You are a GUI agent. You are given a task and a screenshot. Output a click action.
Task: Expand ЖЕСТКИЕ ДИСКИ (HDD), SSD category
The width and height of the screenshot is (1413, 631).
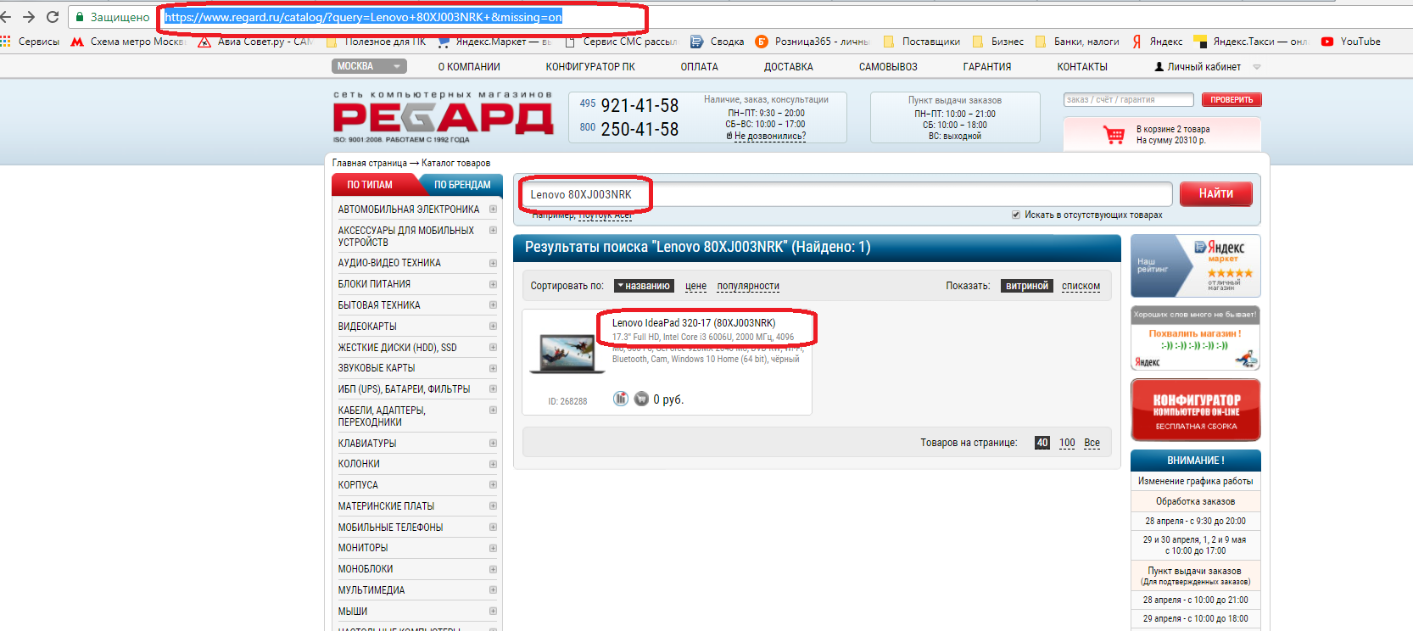(x=493, y=347)
